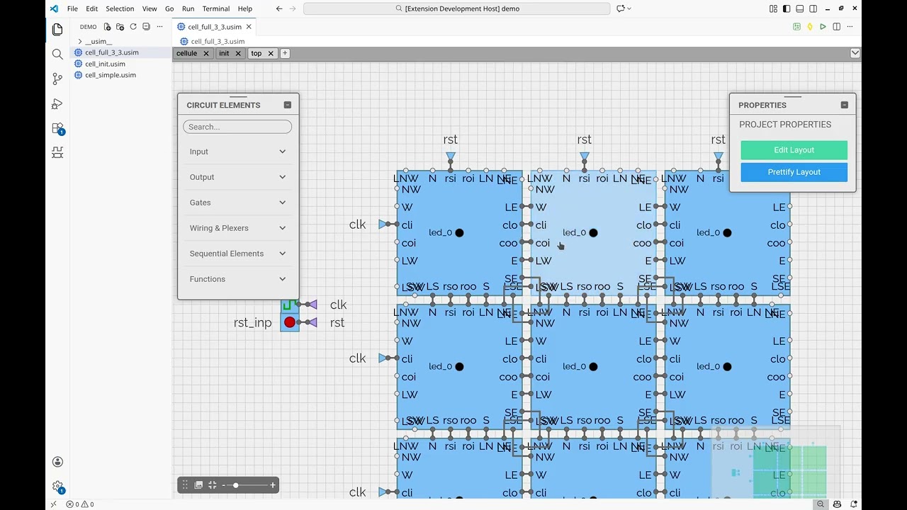Click New Folder icon in DEMO explorer header
The width and height of the screenshot is (907, 510).
120,27
